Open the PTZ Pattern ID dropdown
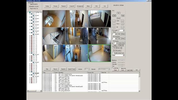178x100 pixels. (x=117, y=43)
